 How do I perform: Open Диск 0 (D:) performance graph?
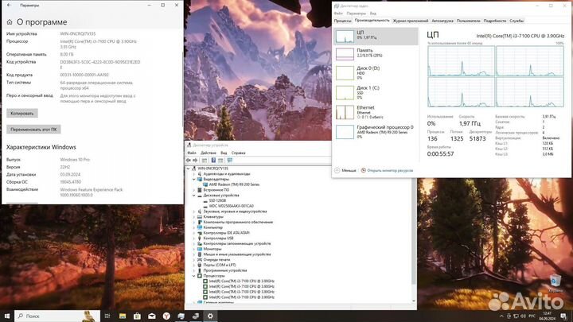(x=374, y=74)
